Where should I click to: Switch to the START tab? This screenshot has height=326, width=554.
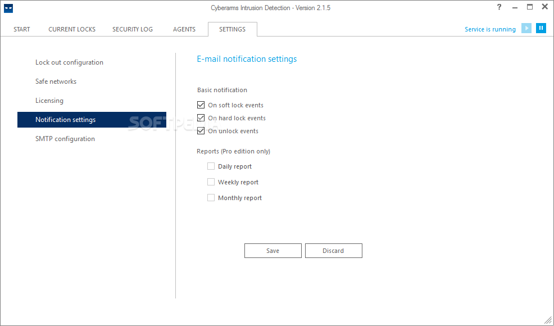[x=22, y=29]
